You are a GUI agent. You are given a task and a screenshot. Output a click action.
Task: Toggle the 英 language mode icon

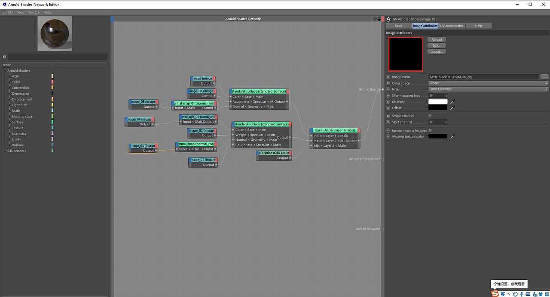[x=503, y=294]
